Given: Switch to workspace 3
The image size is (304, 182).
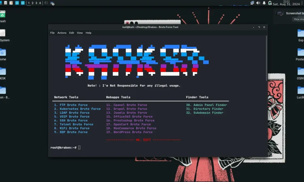Looking at the screenshot, I should (x=36, y=3).
